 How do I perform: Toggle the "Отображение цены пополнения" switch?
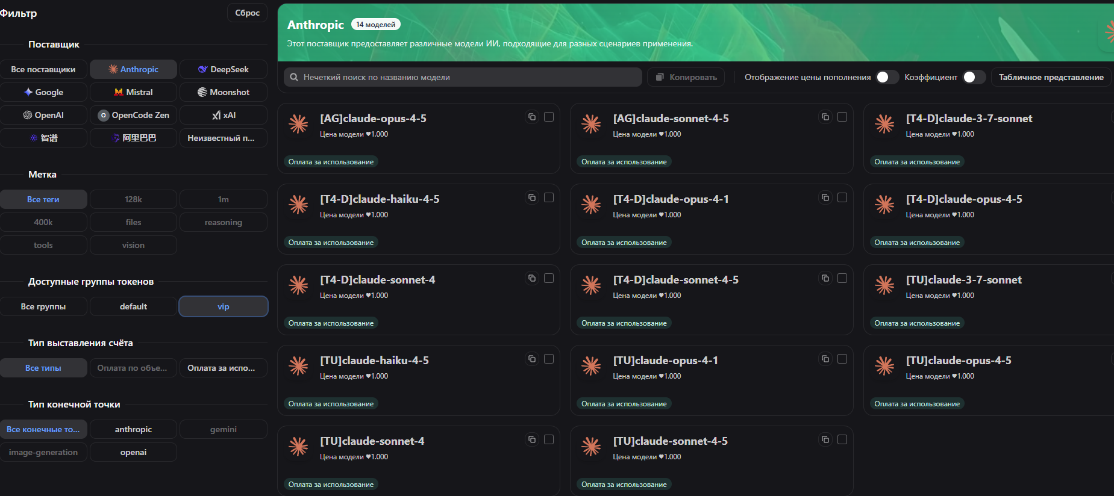[887, 77]
